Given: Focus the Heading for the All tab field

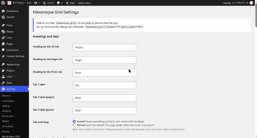Looking at the screenshot, I should click(x=104, y=47).
